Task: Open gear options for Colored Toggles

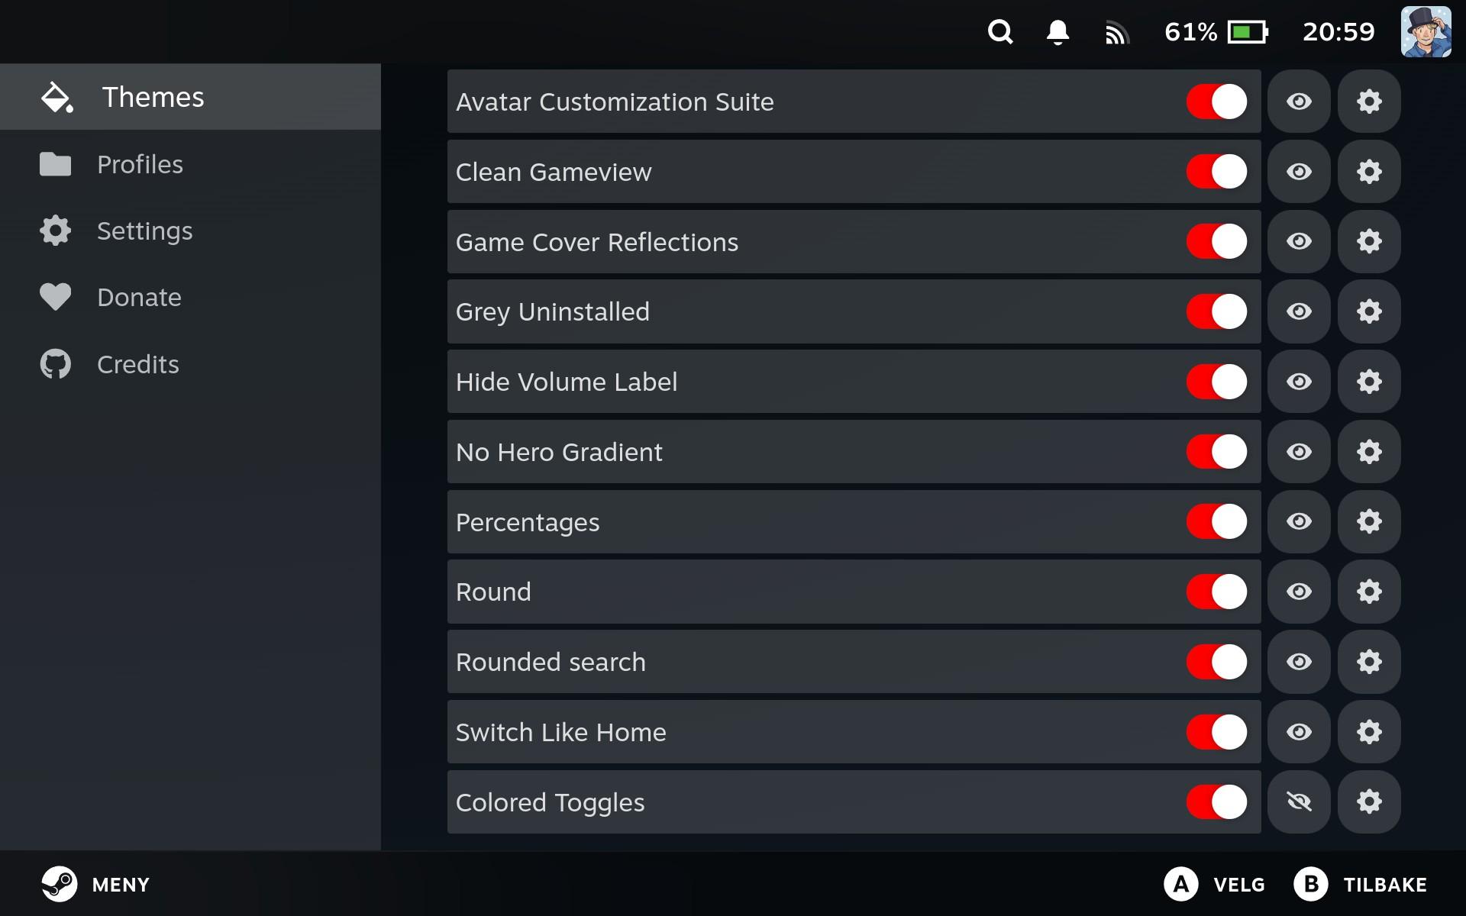Action: click(x=1369, y=801)
